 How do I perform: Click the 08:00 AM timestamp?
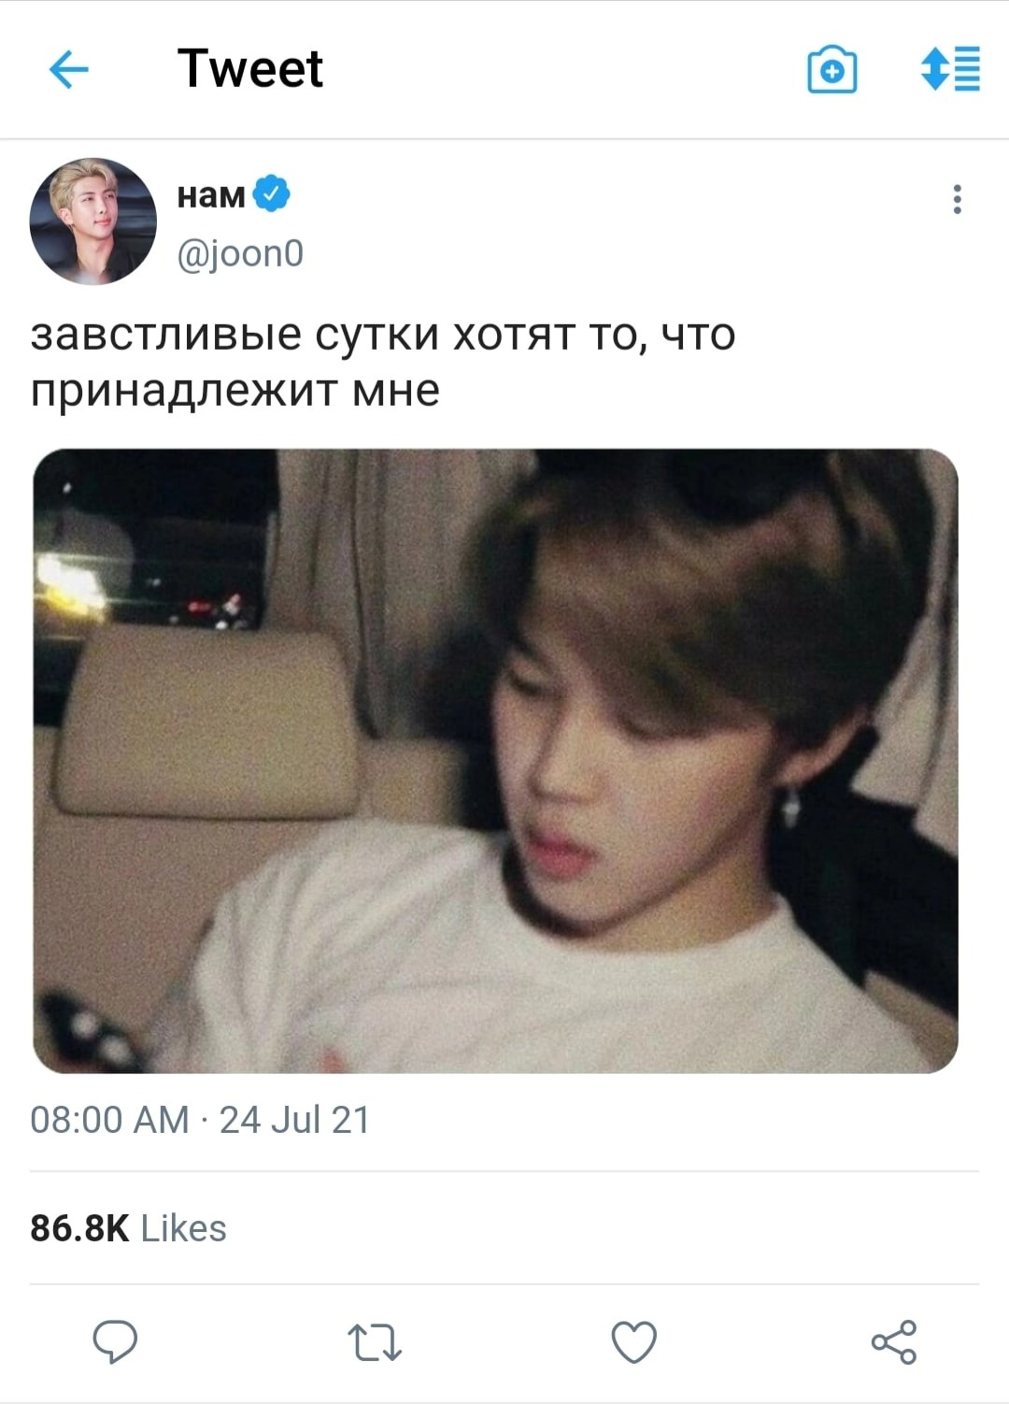[109, 1119]
